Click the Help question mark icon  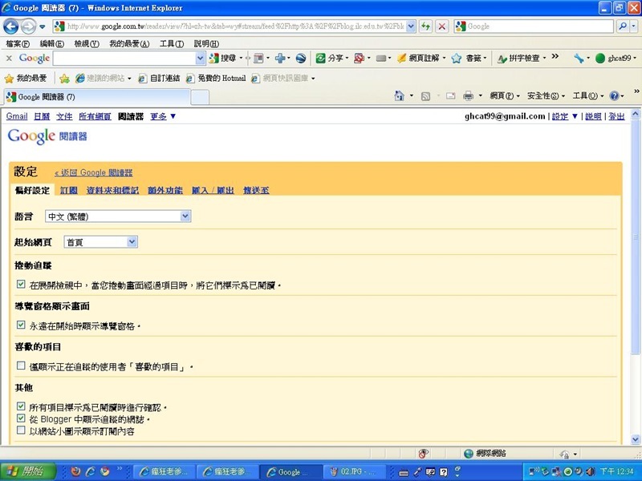point(614,96)
